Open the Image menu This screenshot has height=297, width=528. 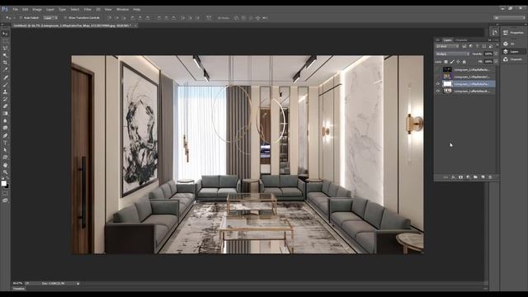pos(36,9)
